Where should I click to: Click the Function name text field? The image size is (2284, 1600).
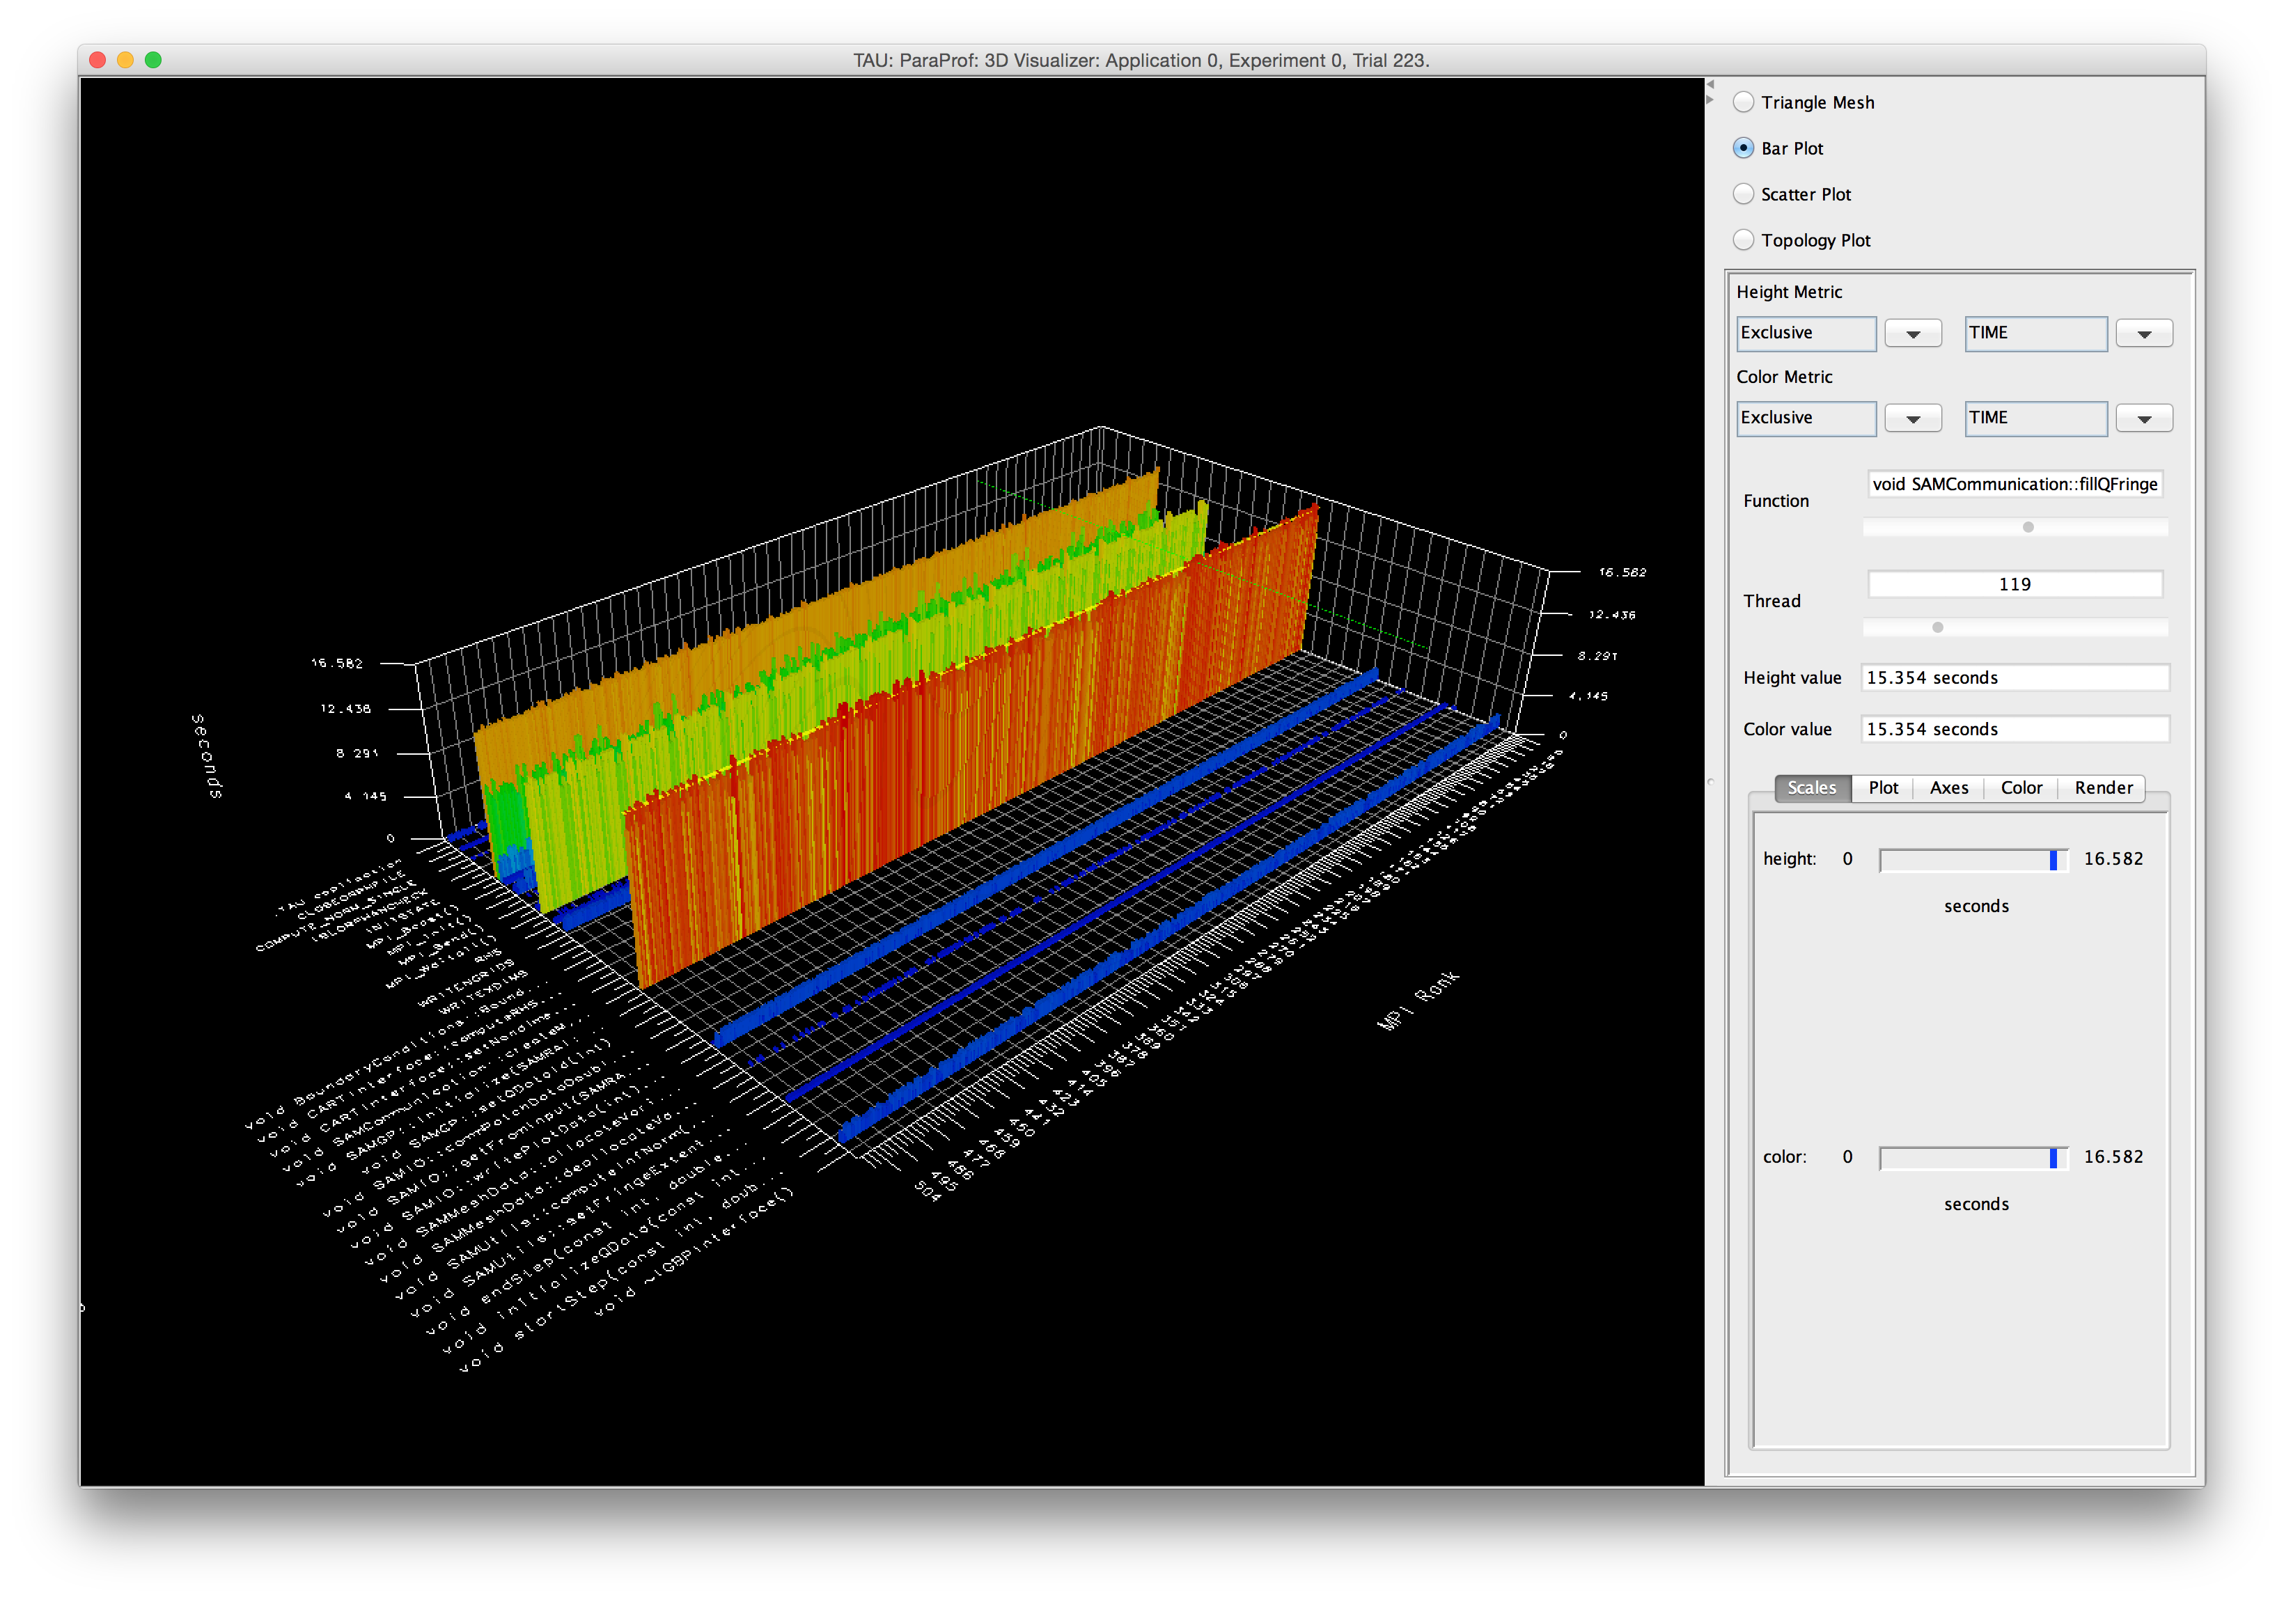pos(2015,485)
